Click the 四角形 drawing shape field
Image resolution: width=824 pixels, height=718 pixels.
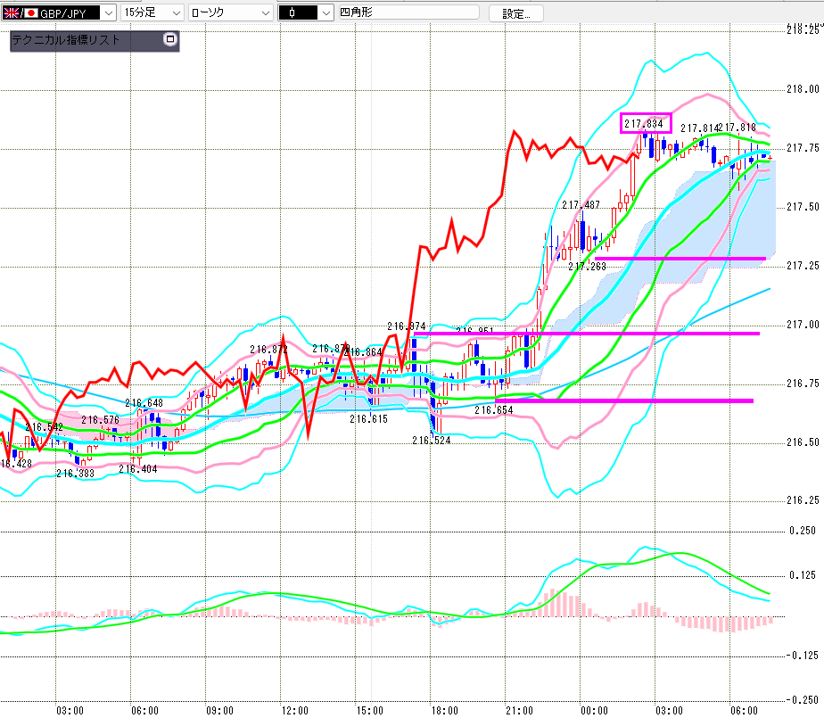[x=408, y=12]
